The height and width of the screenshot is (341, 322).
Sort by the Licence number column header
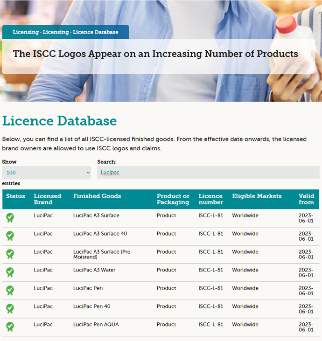tap(210, 199)
